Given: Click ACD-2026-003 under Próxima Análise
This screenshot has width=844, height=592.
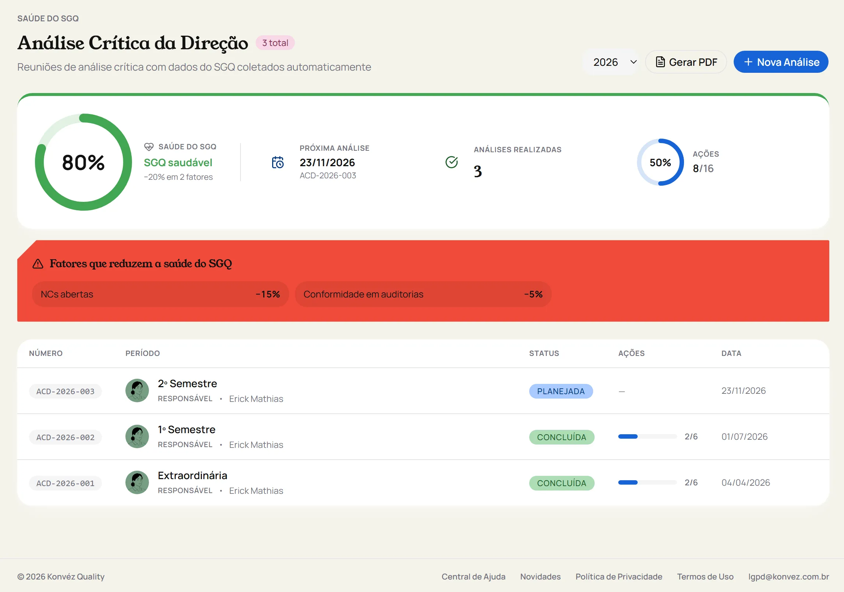Looking at the screenshot, I should pos(328,175).
